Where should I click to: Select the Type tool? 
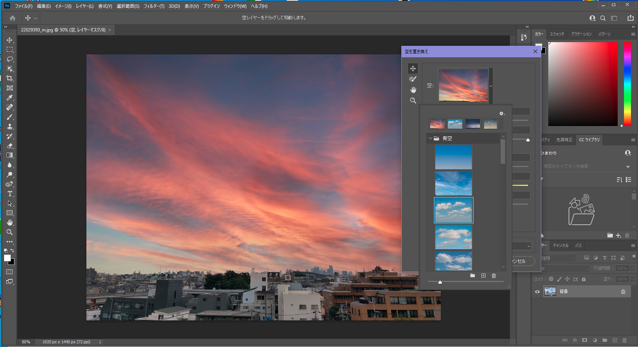[10, 194]
